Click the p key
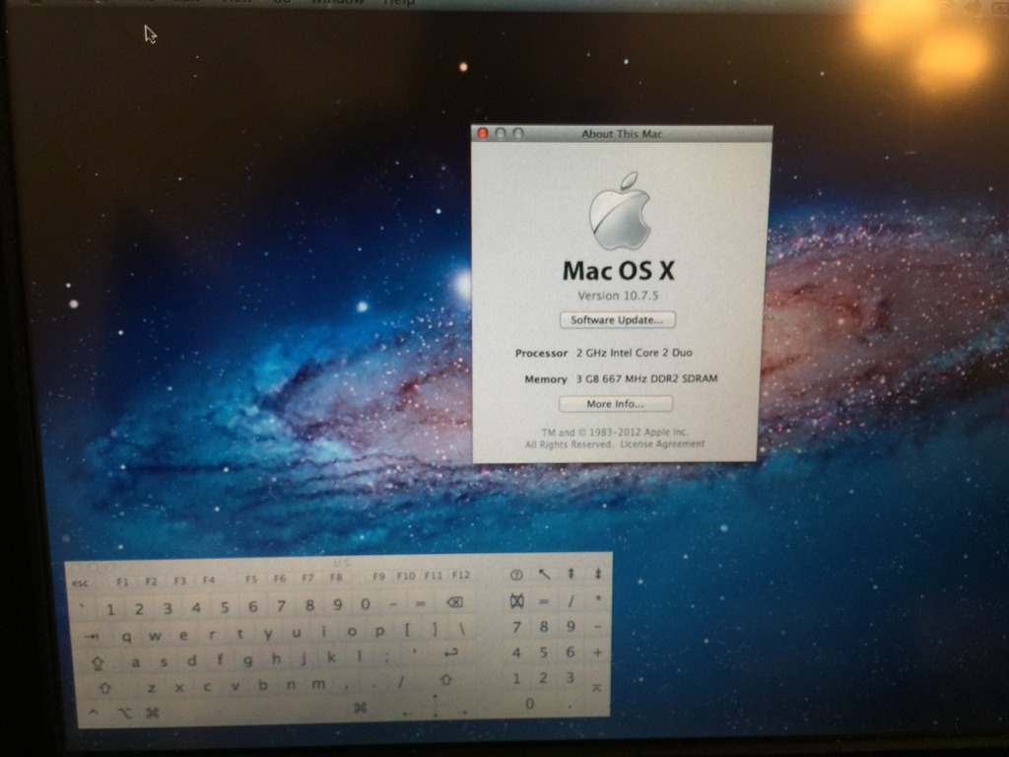Viewport: 1009px width, 757px height. click(379, 631)
